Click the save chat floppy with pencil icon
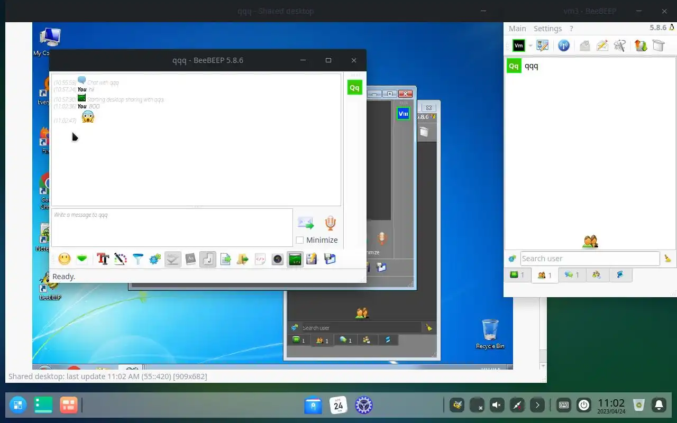The image size is (677, 423). coord(312,259)
